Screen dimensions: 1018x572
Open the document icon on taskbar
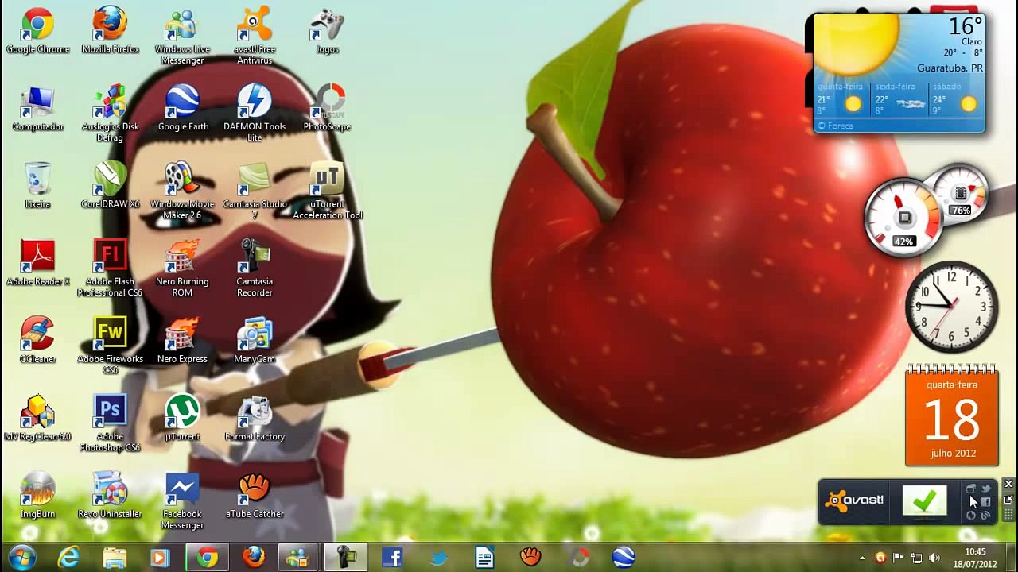coord(484,558)
